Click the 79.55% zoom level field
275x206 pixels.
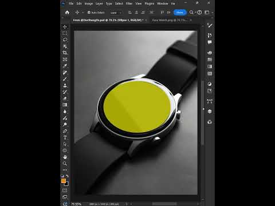click(76, 204)
